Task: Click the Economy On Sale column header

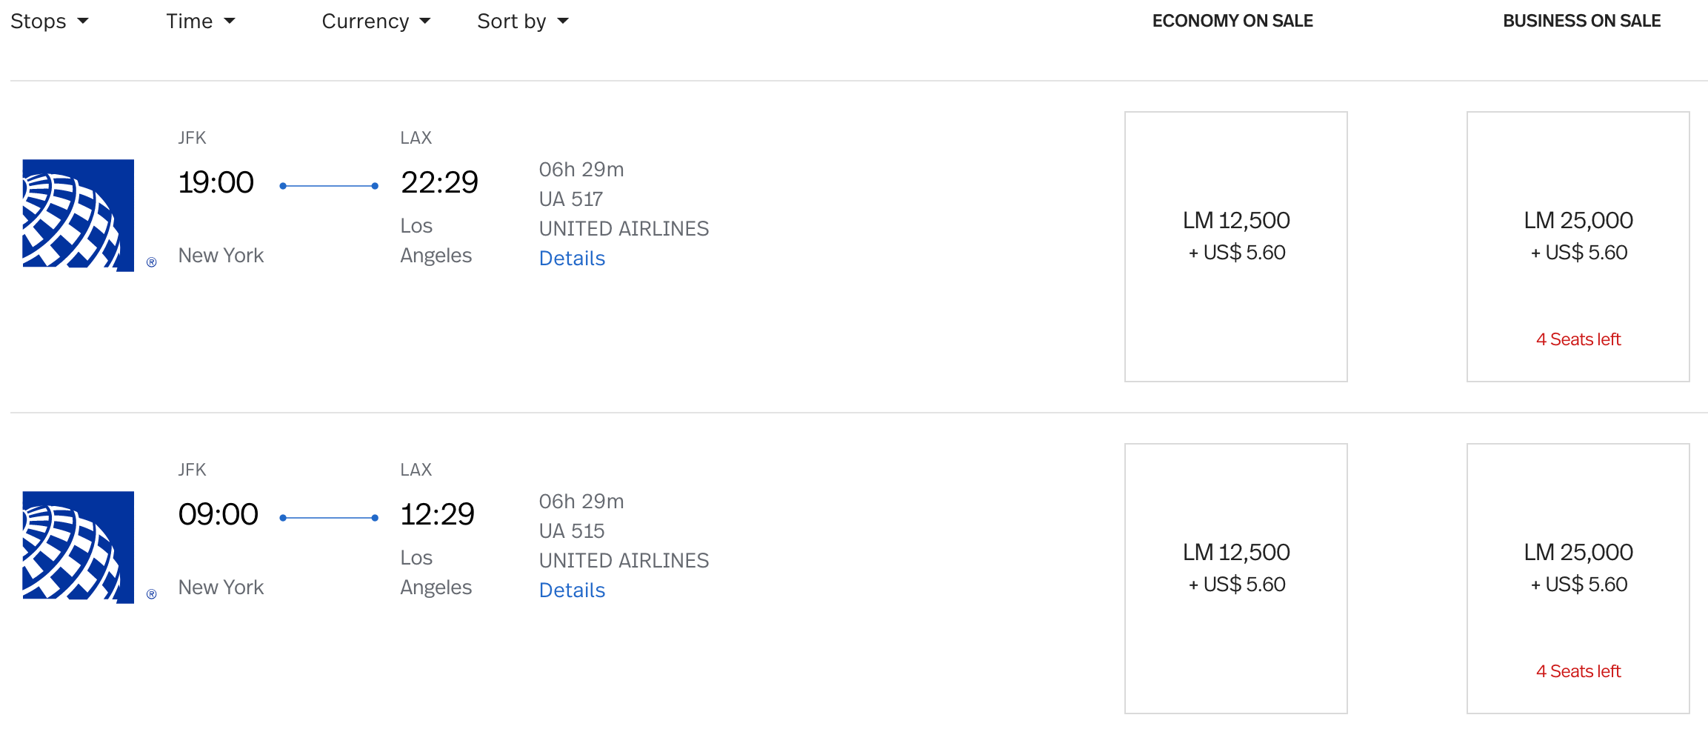Action: (x=1232, y=21)
